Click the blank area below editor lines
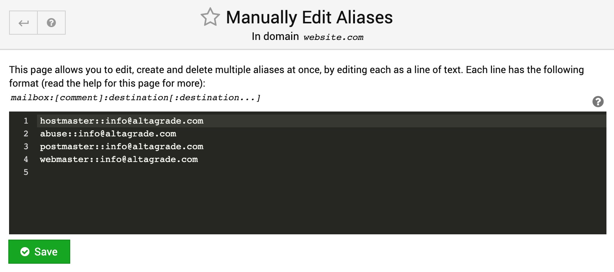Image resolution: width=614 pixels, height=272 pixels. 322,206
